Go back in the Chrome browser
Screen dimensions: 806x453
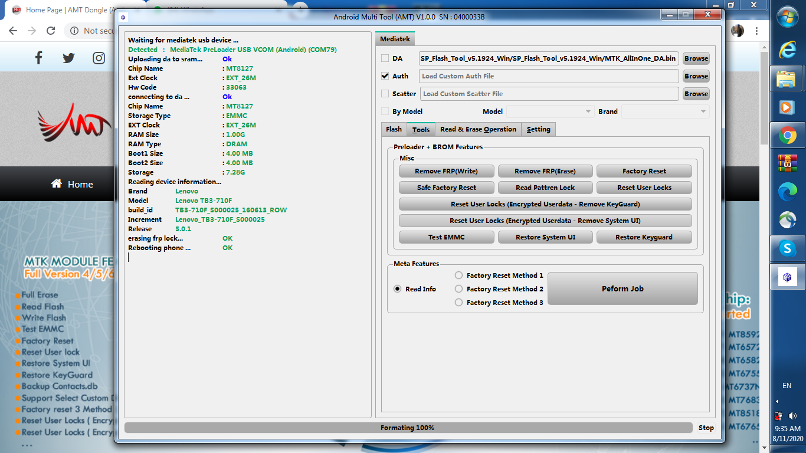point(13,31)
